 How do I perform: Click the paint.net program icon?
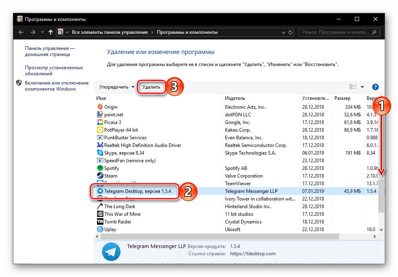point(99,114)
